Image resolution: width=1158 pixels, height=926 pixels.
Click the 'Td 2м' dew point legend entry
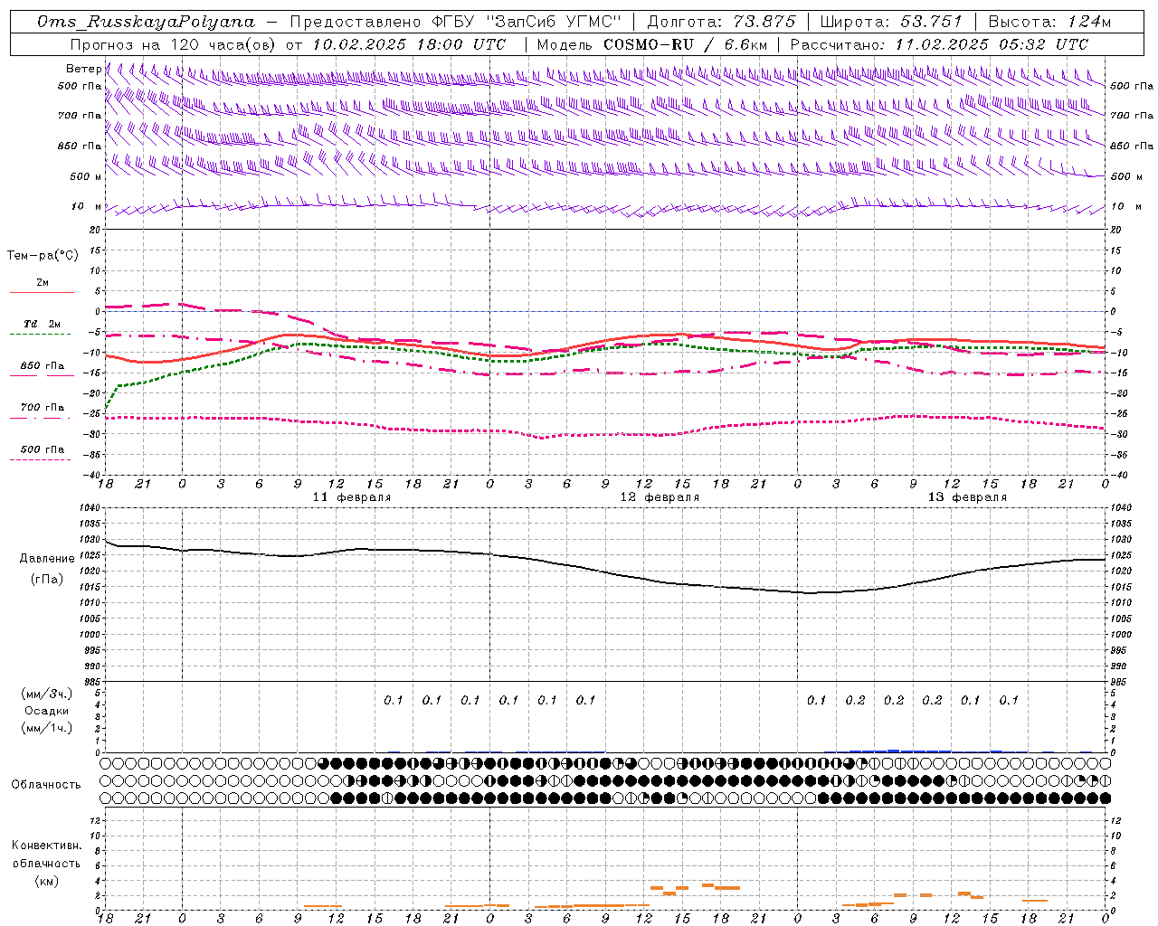coord(43,324)
